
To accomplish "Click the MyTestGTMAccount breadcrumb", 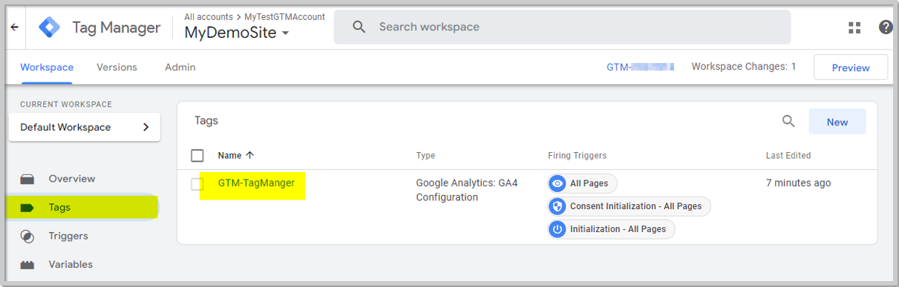I will [x=285, y=16].
